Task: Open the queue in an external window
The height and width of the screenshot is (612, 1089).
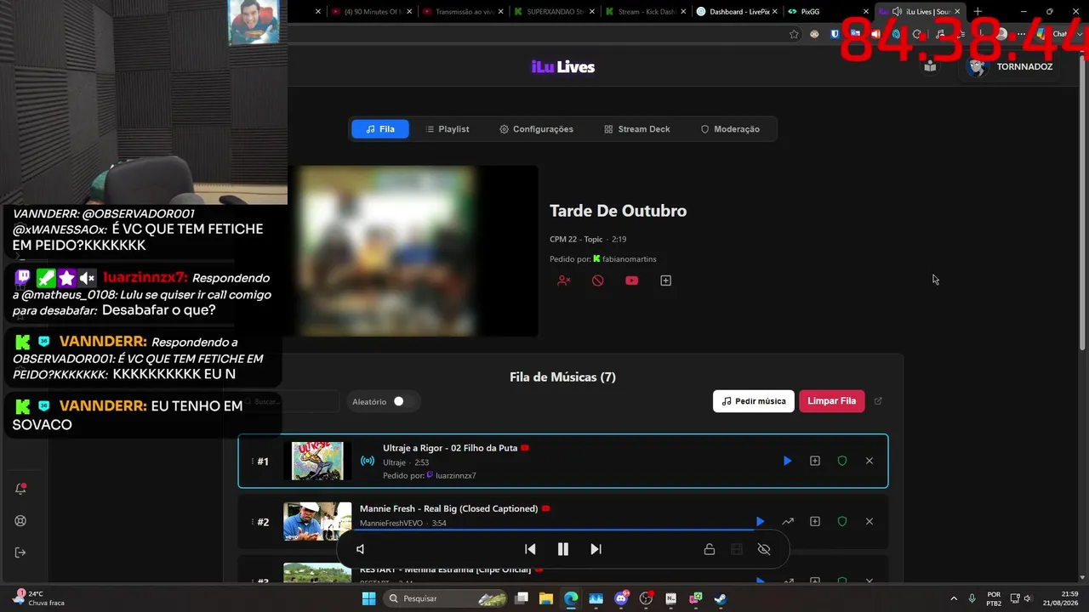Action: point(879,401)
